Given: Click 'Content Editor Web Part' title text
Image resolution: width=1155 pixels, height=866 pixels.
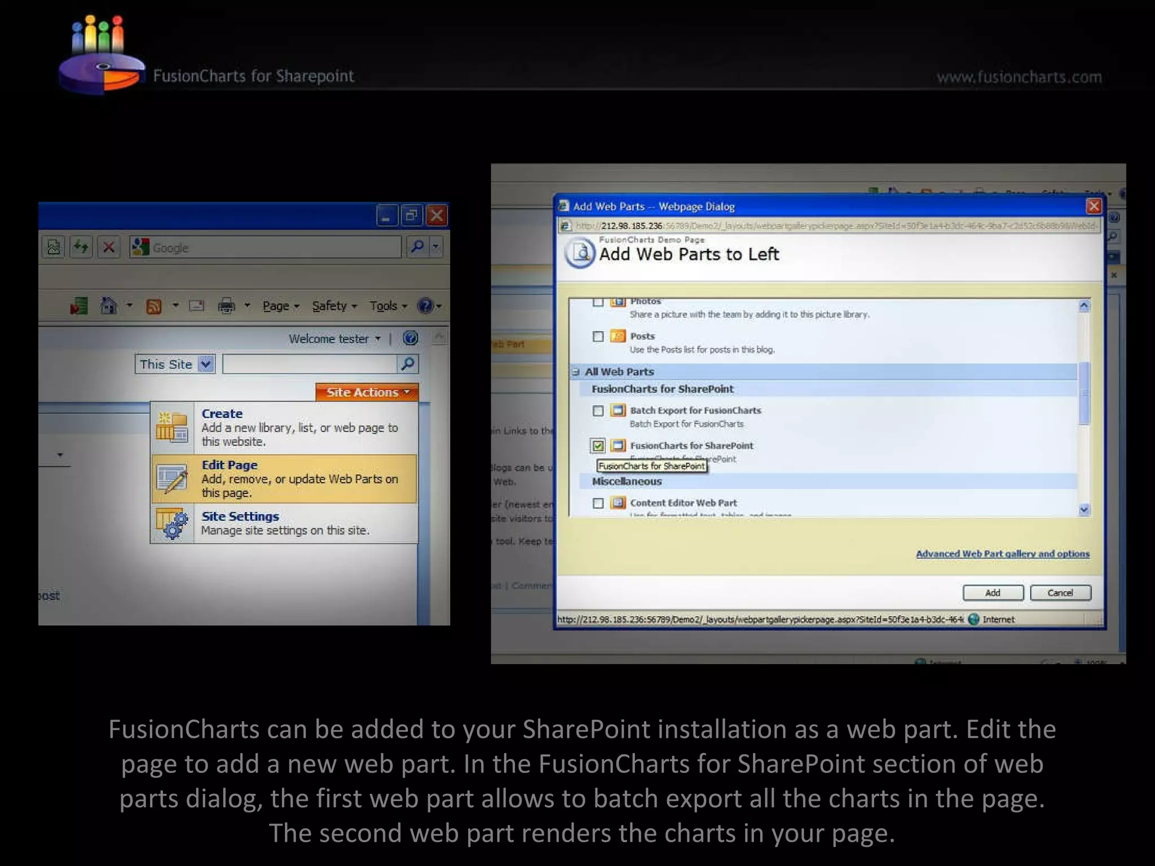Looking at the screenshot, I should coord(684,503).
